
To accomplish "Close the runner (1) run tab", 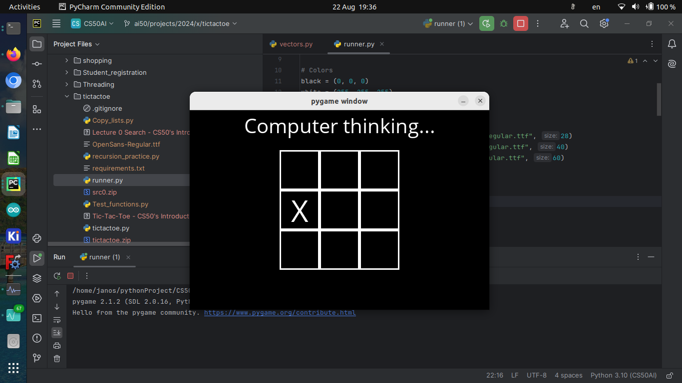I will [128, 257].
